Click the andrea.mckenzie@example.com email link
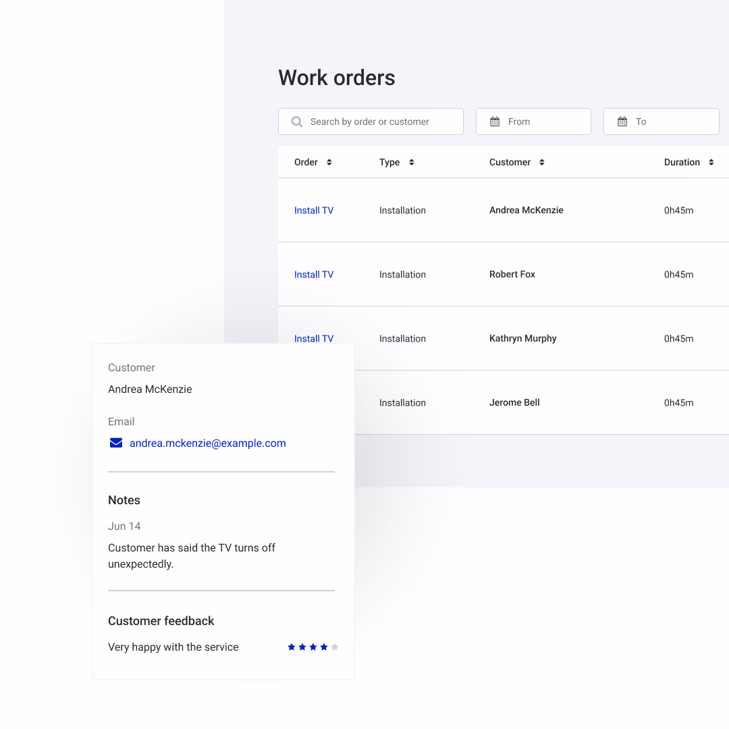The height and width of the screenshot is (729, 729). (207, 443)
